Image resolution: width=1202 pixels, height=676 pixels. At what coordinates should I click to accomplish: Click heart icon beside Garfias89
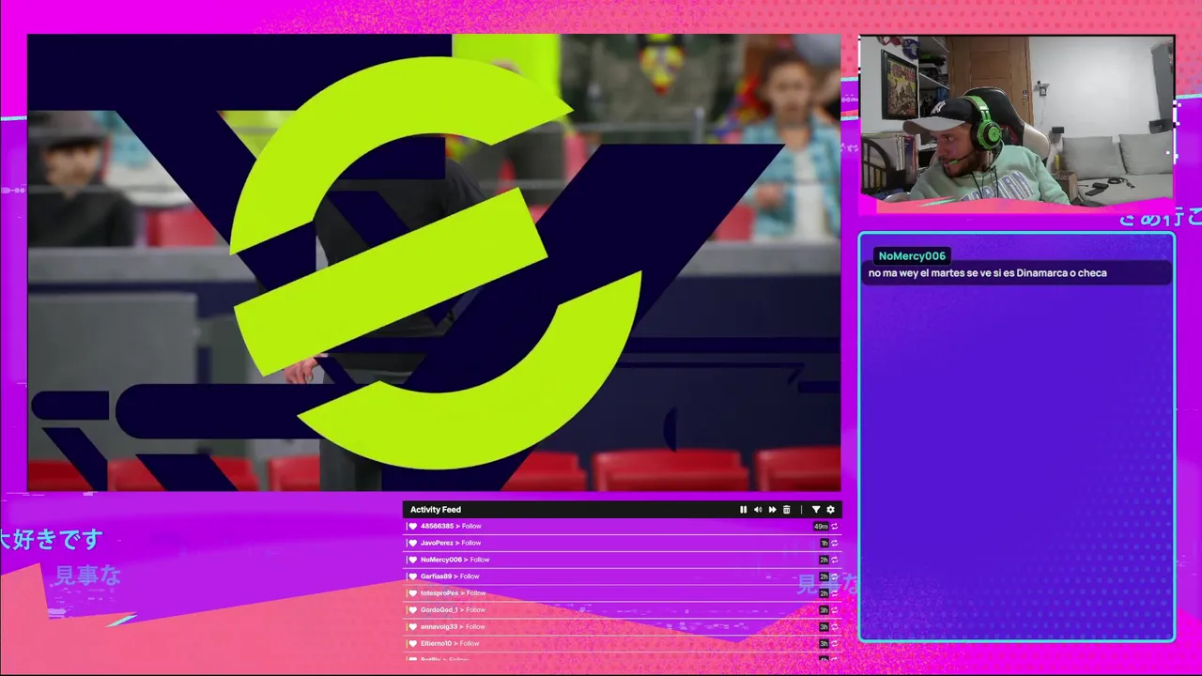[412, 576]
